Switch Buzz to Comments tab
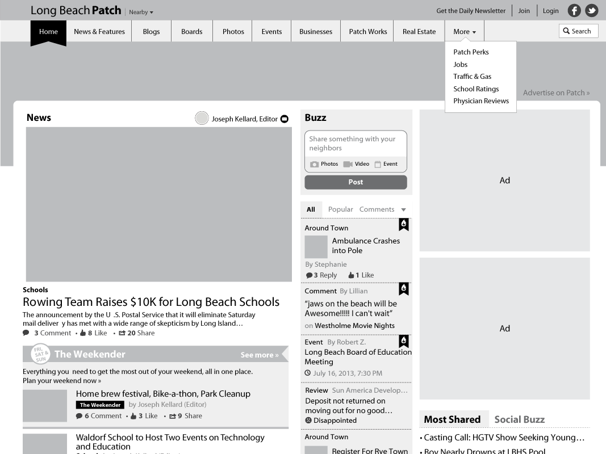 (377, 209)
